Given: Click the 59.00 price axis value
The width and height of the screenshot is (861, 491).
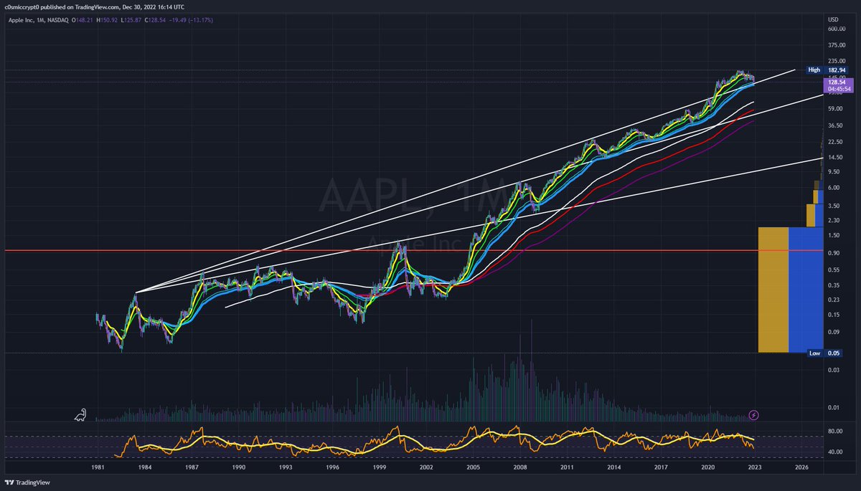Looking at the screenshot, I should (834, 109).
